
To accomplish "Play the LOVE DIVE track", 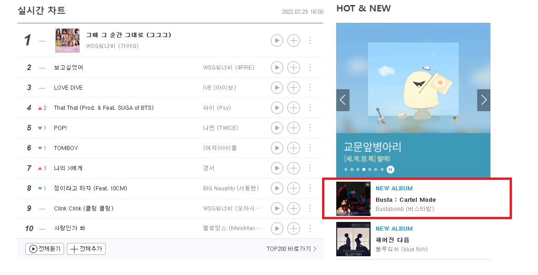I will 277,87.
